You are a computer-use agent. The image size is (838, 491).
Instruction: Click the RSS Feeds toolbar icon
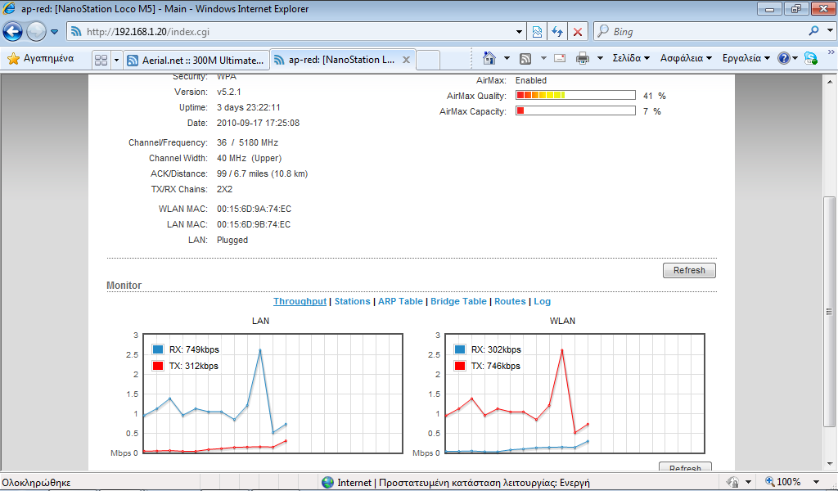[526, 58]
